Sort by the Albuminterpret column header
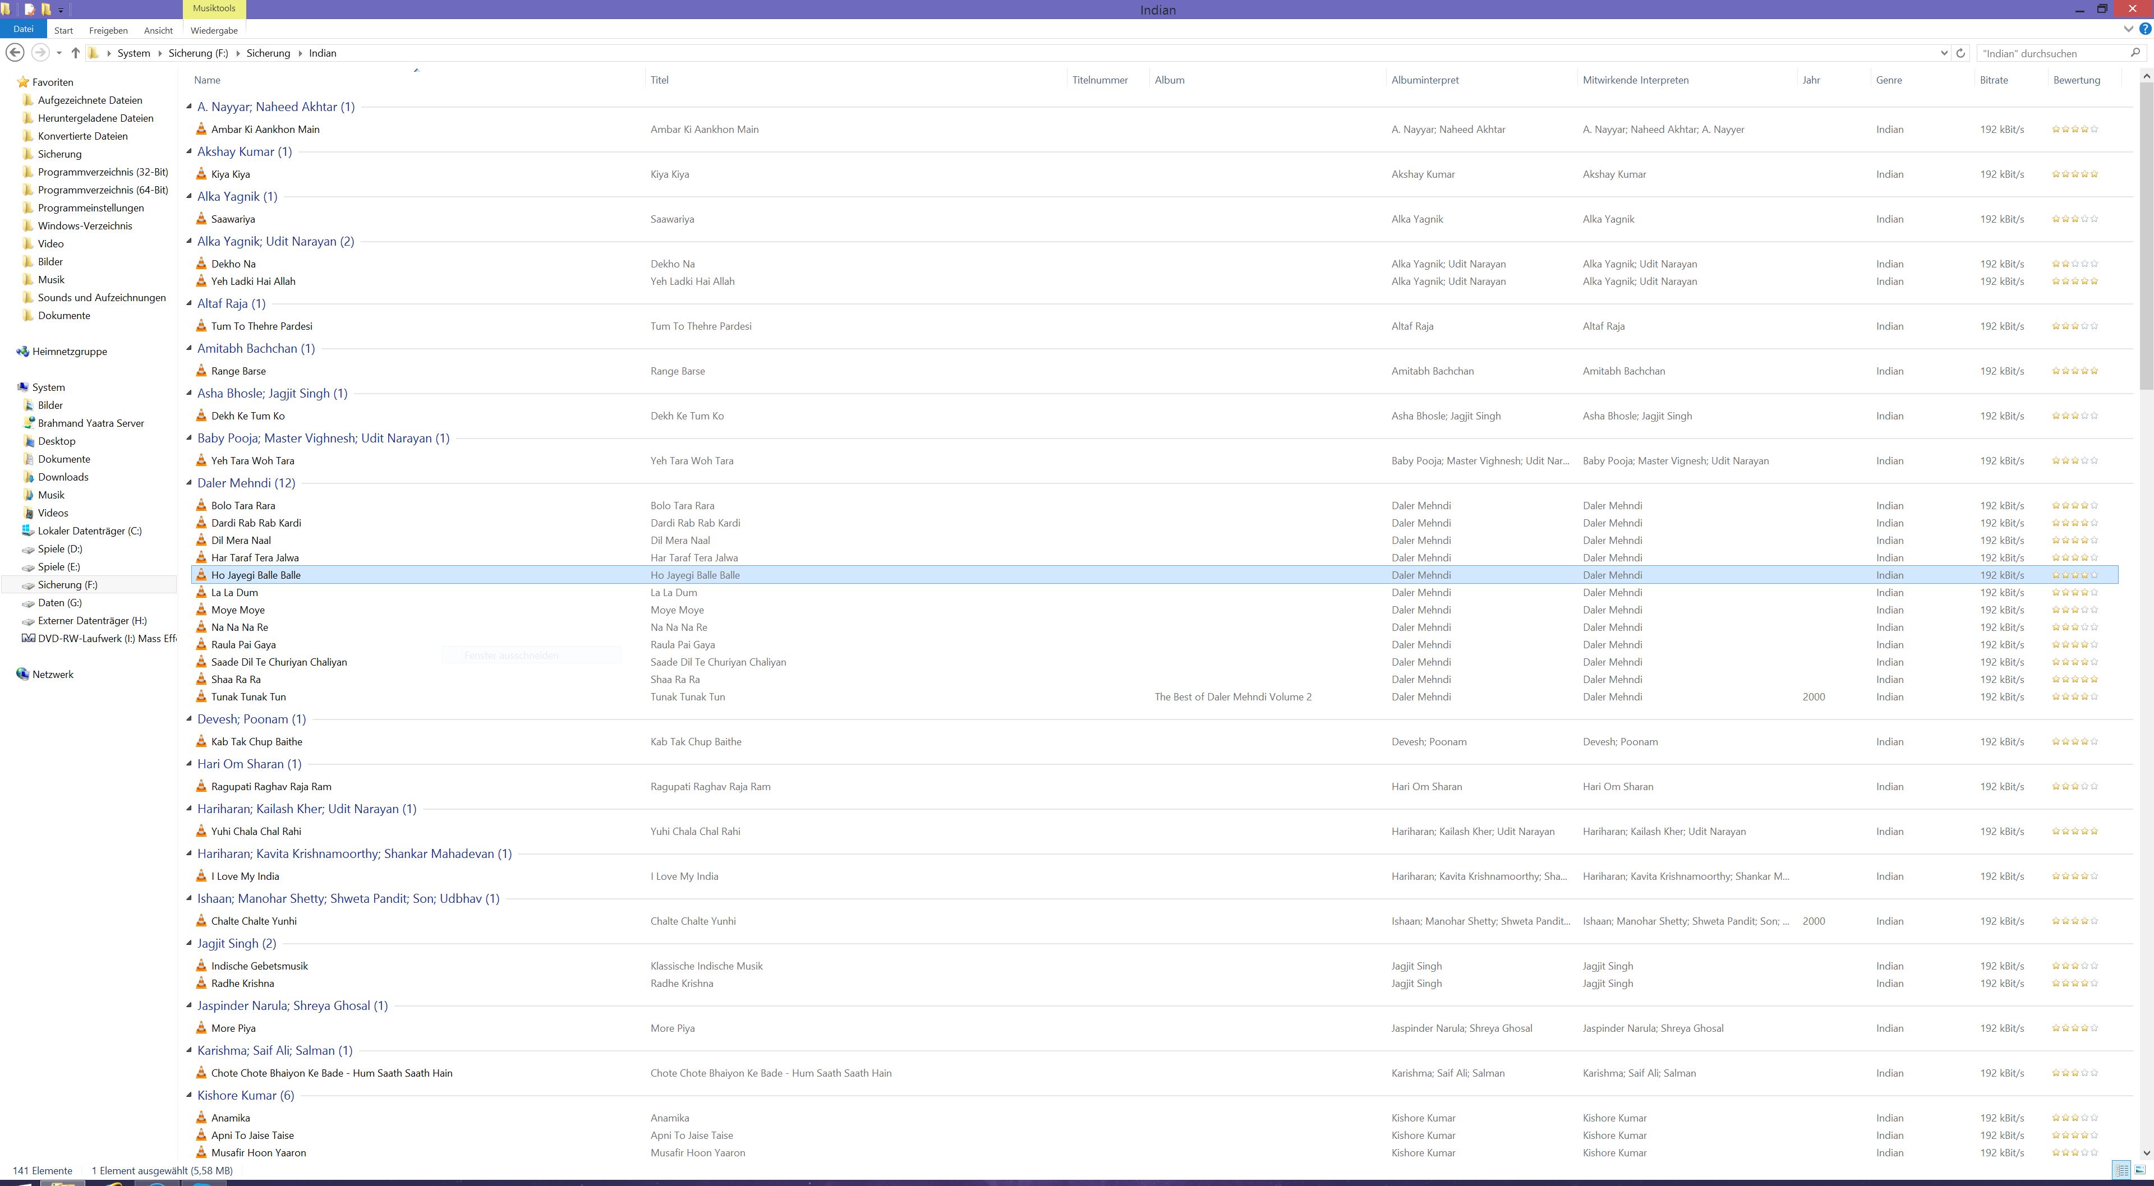This screenshot has height=1186, width=2154. [x=1425, y=80]
